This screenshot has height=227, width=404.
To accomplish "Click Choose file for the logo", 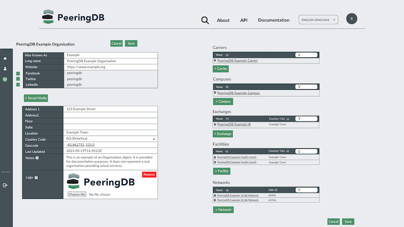I will [x=77, y=195].
